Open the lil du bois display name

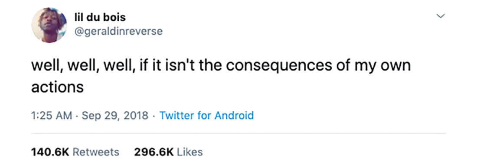(x=100, y=17)
